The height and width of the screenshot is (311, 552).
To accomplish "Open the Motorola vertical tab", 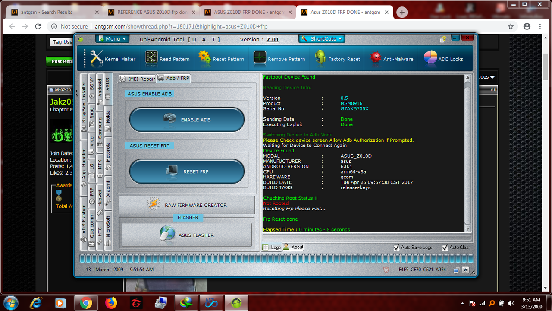I will 108,157.
